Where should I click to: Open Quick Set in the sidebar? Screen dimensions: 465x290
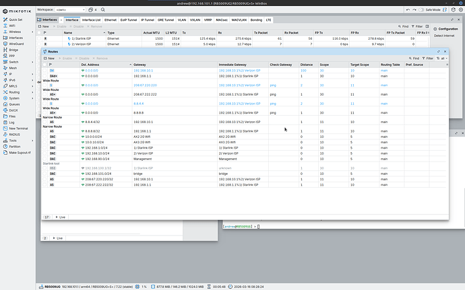tap(15, 20)
